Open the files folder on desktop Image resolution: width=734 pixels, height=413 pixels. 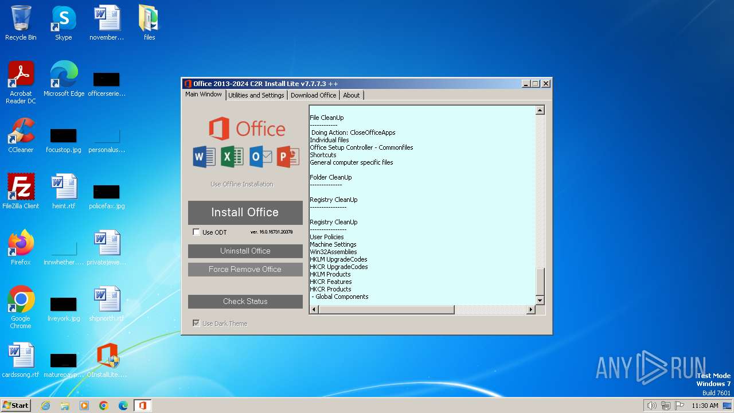(149, 23)
